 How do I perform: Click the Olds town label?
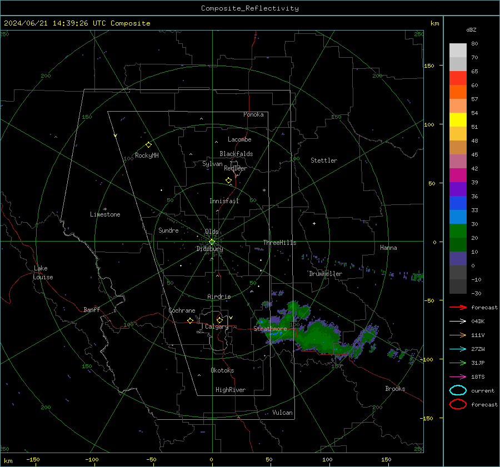pyautogui.click(x=212, y=232)
